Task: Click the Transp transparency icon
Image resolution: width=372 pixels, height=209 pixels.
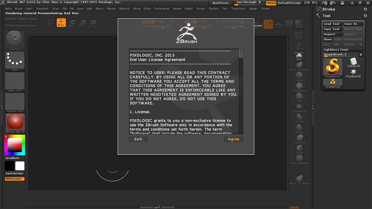Action: coord(299,46)
